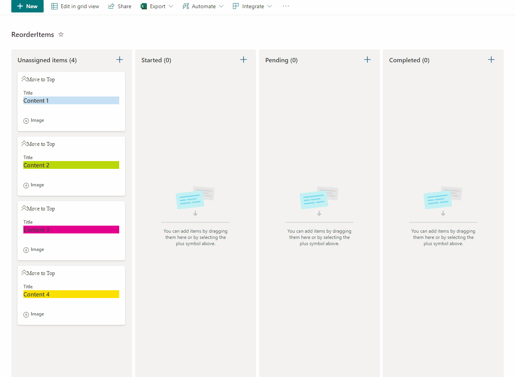
Task: Add item to Unassigned items column
Action: coord(120,60)
